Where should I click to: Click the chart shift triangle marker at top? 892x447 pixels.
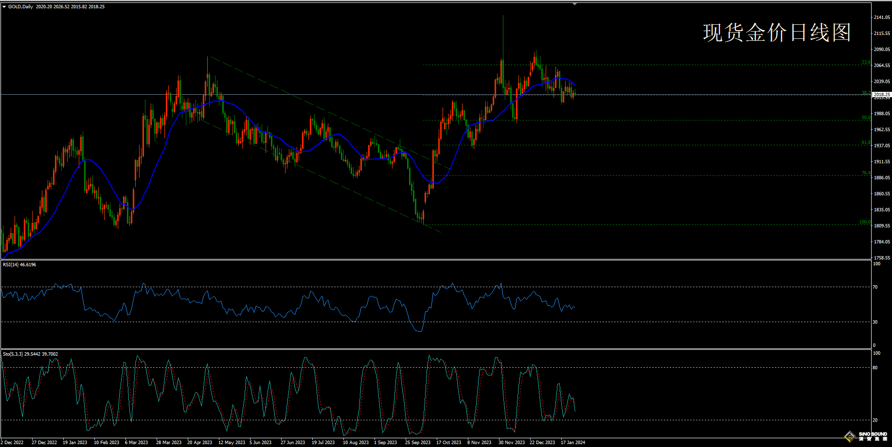574,4
